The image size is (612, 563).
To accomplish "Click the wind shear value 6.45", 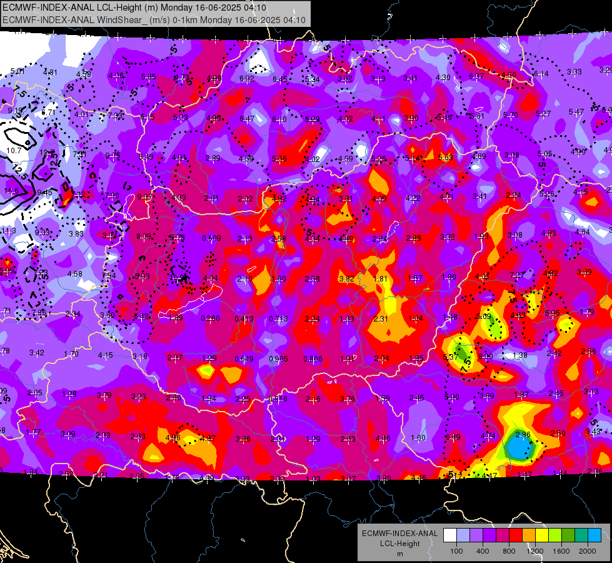I will click(x=280, y=79).
